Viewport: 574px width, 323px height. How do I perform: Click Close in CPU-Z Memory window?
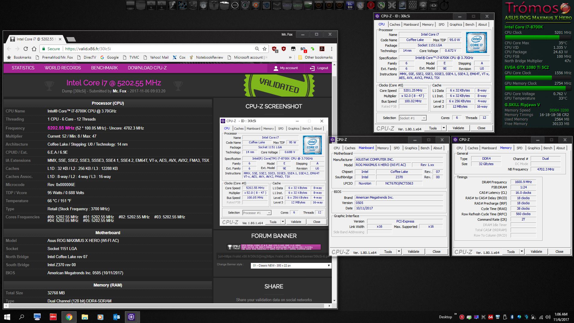click(559, 252)
